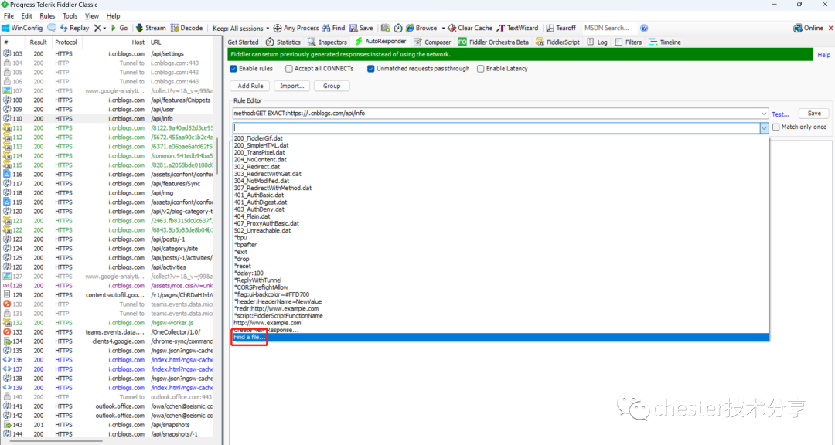The image size is (835, 445).
Task: Check Accept all CONNECTs checkbox
Action: tap(288, 69)
